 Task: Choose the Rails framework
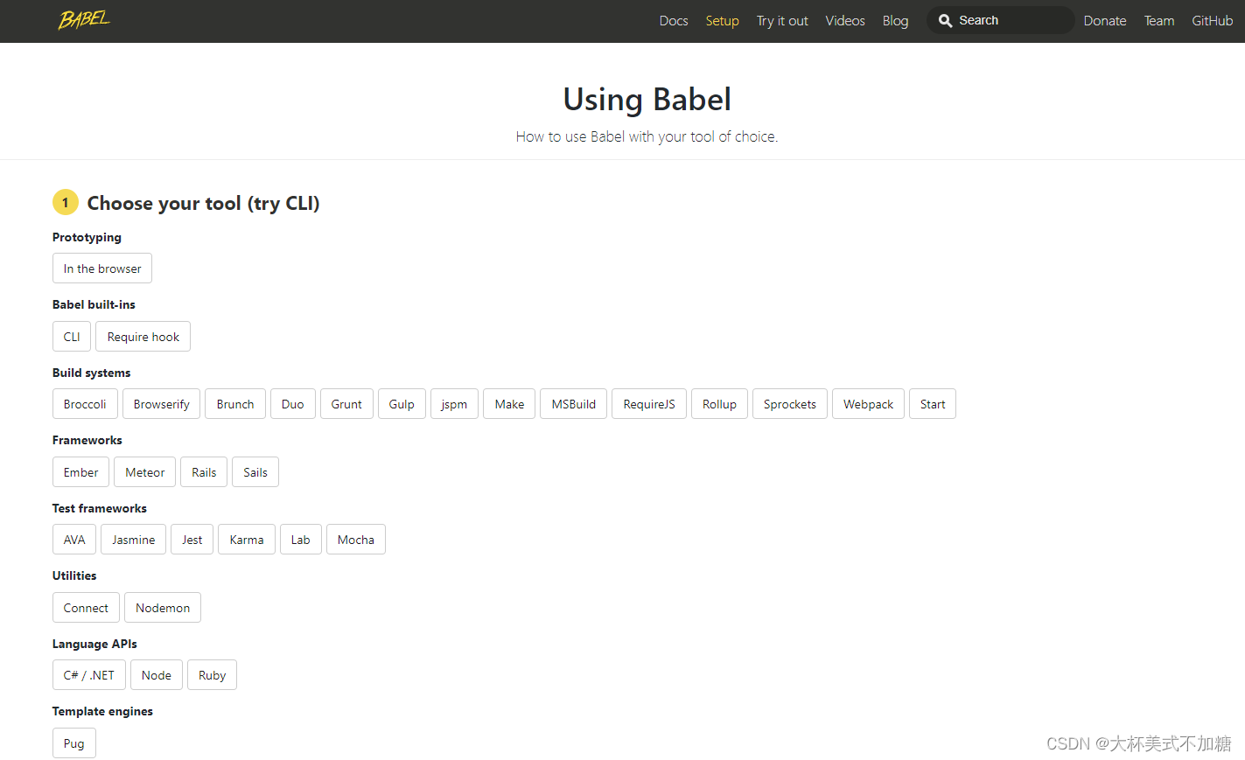[x=204, y=472]
